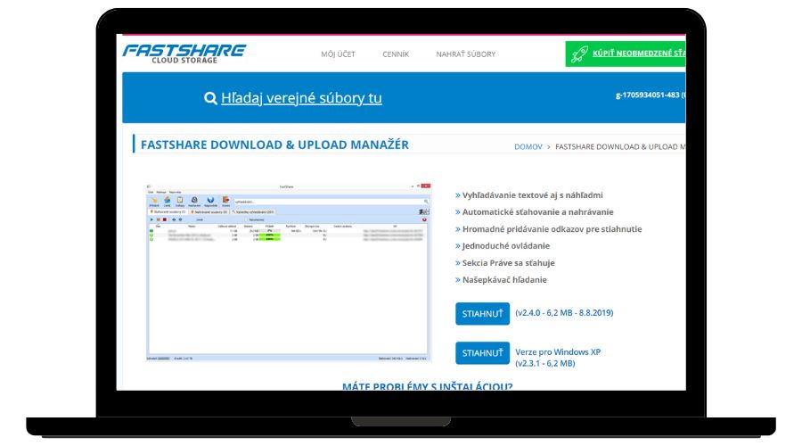Click chevron beside 'Jednoduché ovládanie'
The width and height of the screenshot is (802, 446).
(x=458, y=246)
